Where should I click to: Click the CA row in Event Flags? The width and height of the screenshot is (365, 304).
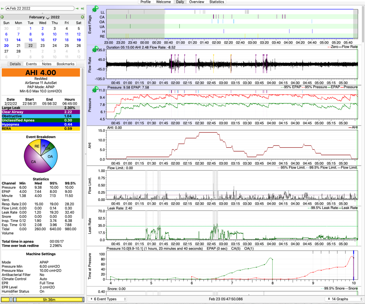pyautogui.click(x=231, y=17)
